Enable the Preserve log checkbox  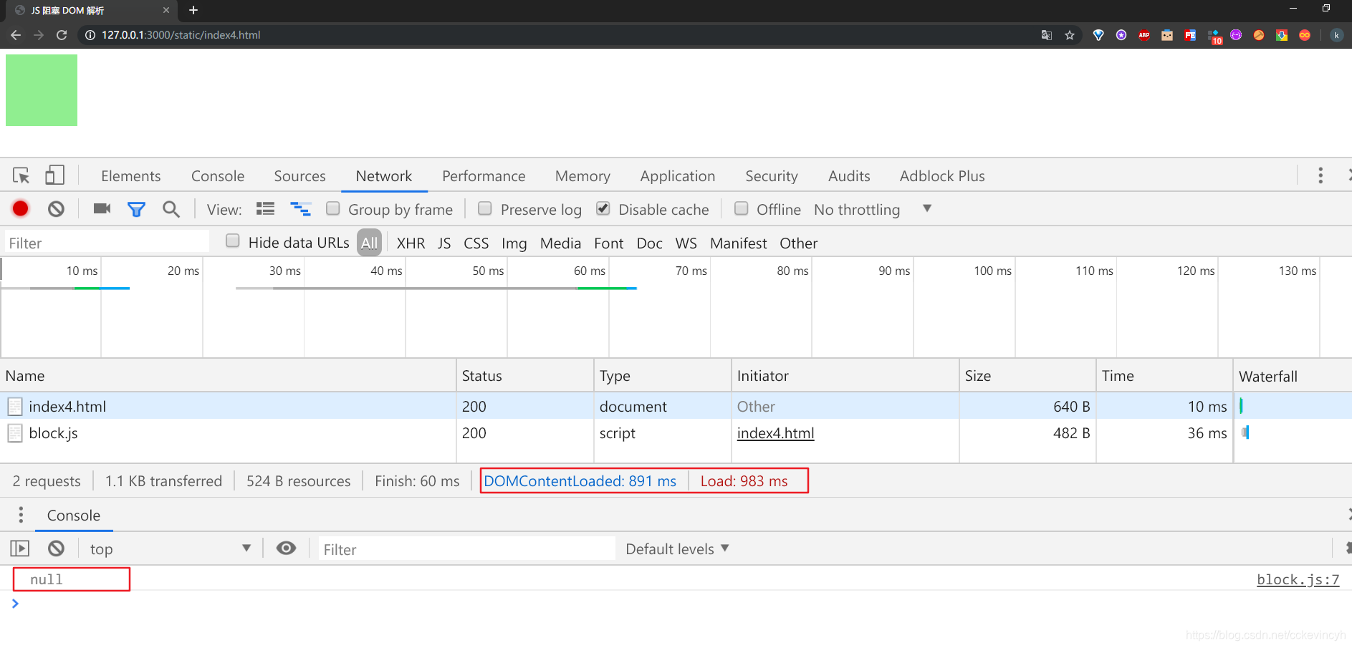485,208
